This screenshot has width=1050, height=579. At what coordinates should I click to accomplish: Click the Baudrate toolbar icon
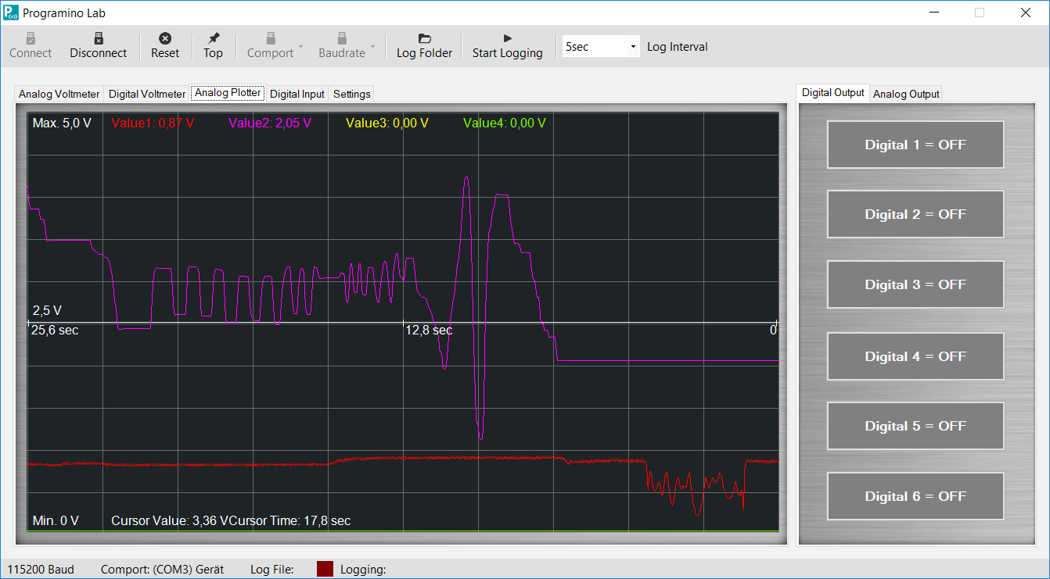(x=341, y=45)
